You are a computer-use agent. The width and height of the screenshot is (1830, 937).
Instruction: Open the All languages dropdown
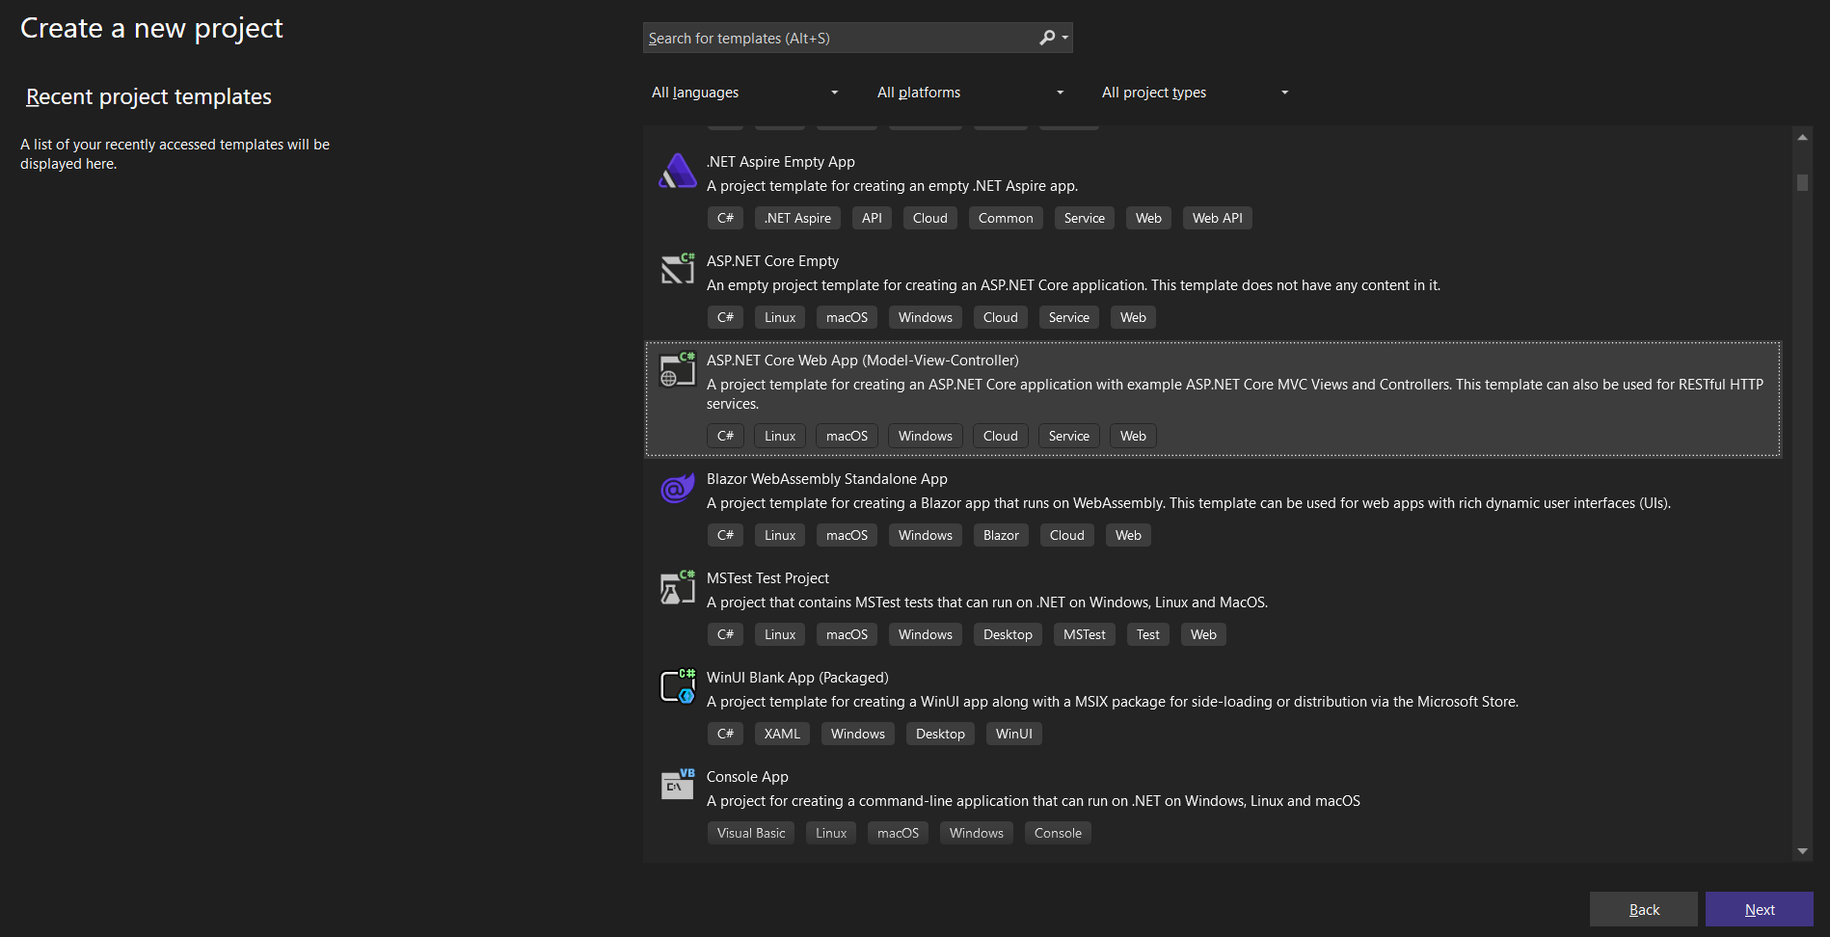point(746,93)
